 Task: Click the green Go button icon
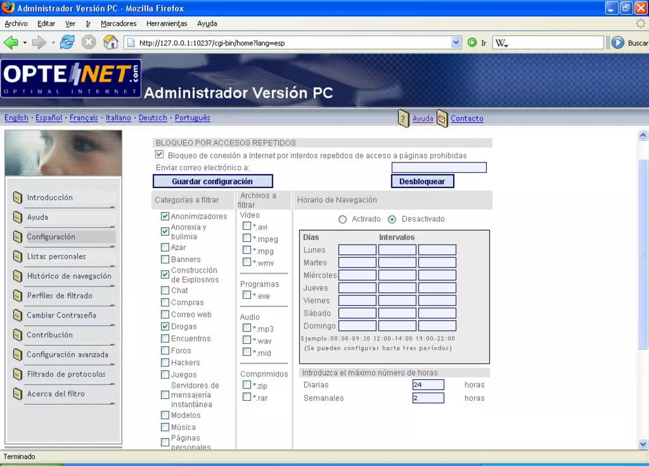click(472, 42)
